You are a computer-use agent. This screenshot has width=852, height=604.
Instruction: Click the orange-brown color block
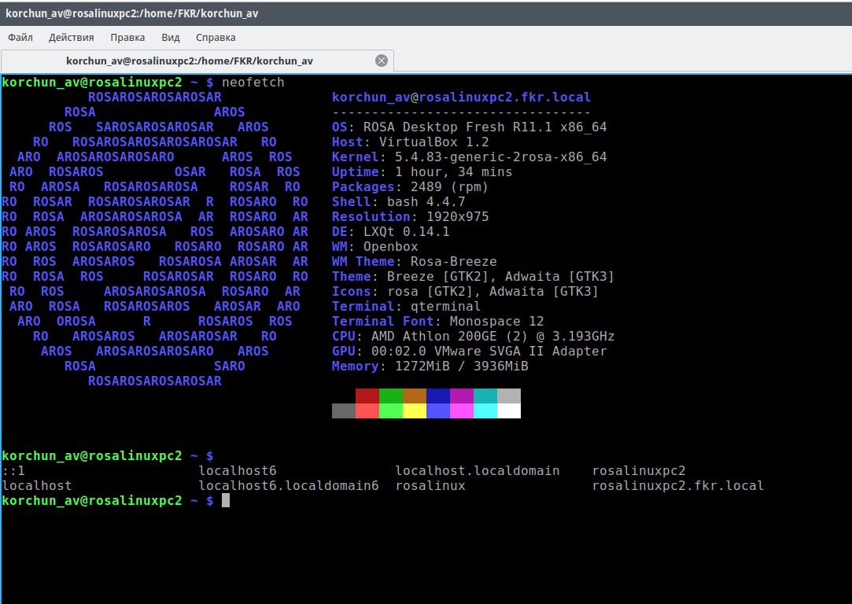415,396
